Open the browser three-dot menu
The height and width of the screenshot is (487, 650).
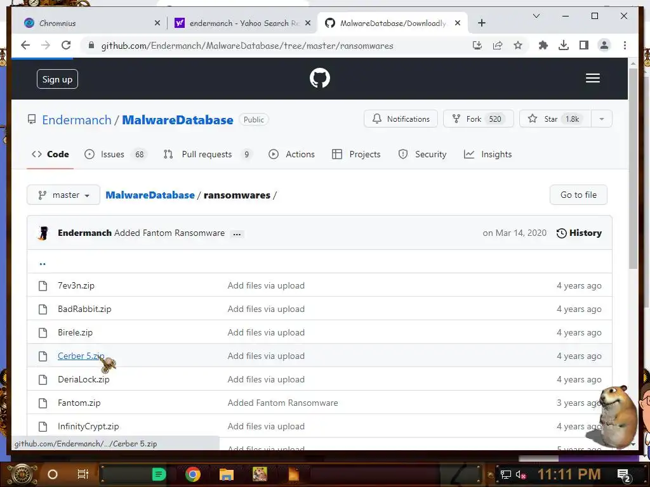pos(625,45)
